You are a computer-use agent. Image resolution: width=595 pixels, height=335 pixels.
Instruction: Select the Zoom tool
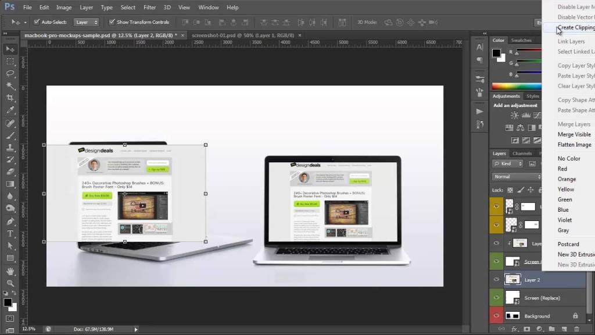(10, 283)
